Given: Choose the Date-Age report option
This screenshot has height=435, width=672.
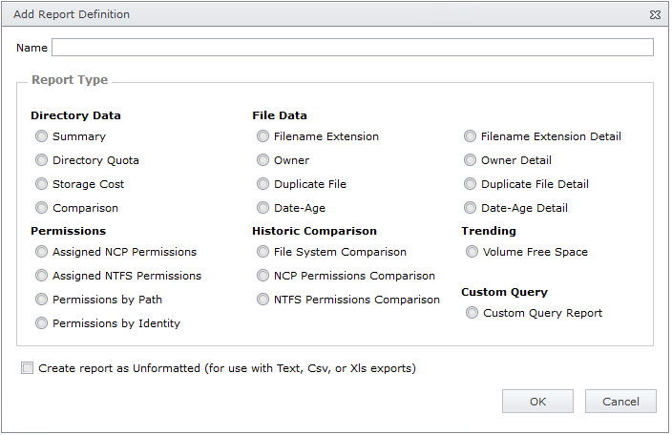Looking at the screenshot, I should click(262, 208).
